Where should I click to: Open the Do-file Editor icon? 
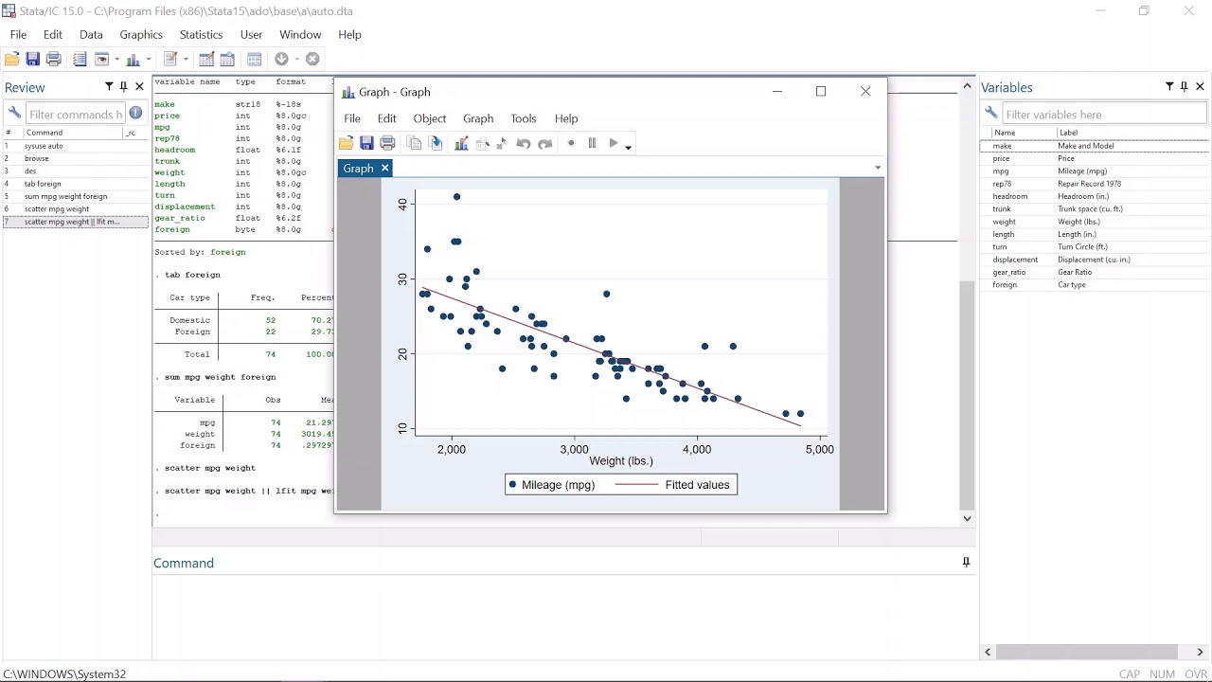pyautogui.click(x=170, y=59)
